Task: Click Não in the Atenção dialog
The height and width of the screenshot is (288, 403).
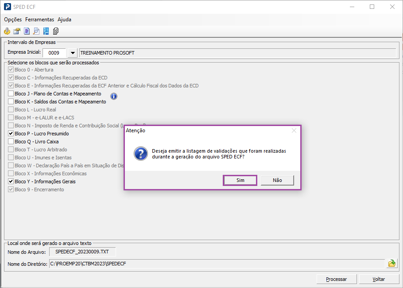Action: pyautogui.click(x=277, y=180)
